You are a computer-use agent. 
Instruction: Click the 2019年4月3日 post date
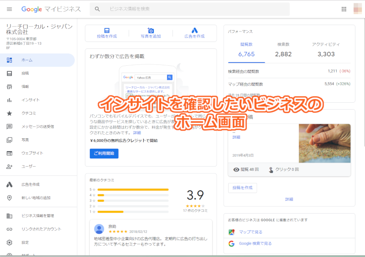coord(243,155)
